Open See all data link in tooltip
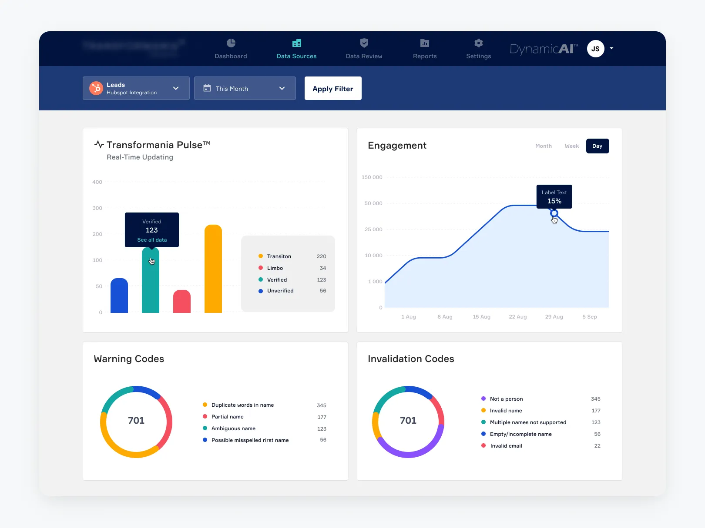705x528 pixels. pos(151,239)
